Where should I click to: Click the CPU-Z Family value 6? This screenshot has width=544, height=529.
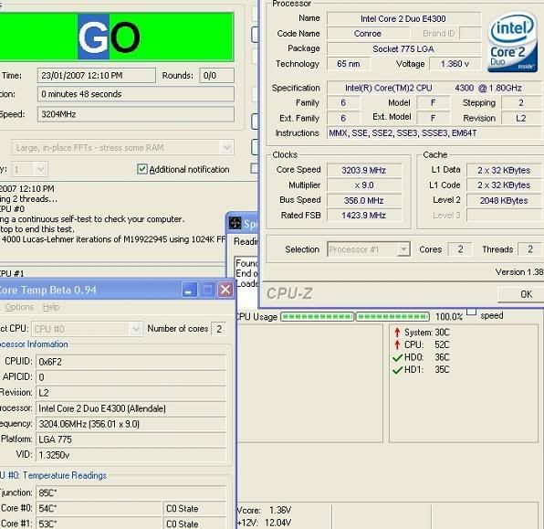343,103
